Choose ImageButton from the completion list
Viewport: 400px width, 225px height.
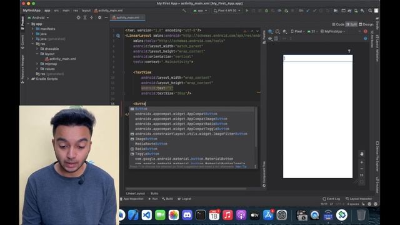tap(146, 139)
